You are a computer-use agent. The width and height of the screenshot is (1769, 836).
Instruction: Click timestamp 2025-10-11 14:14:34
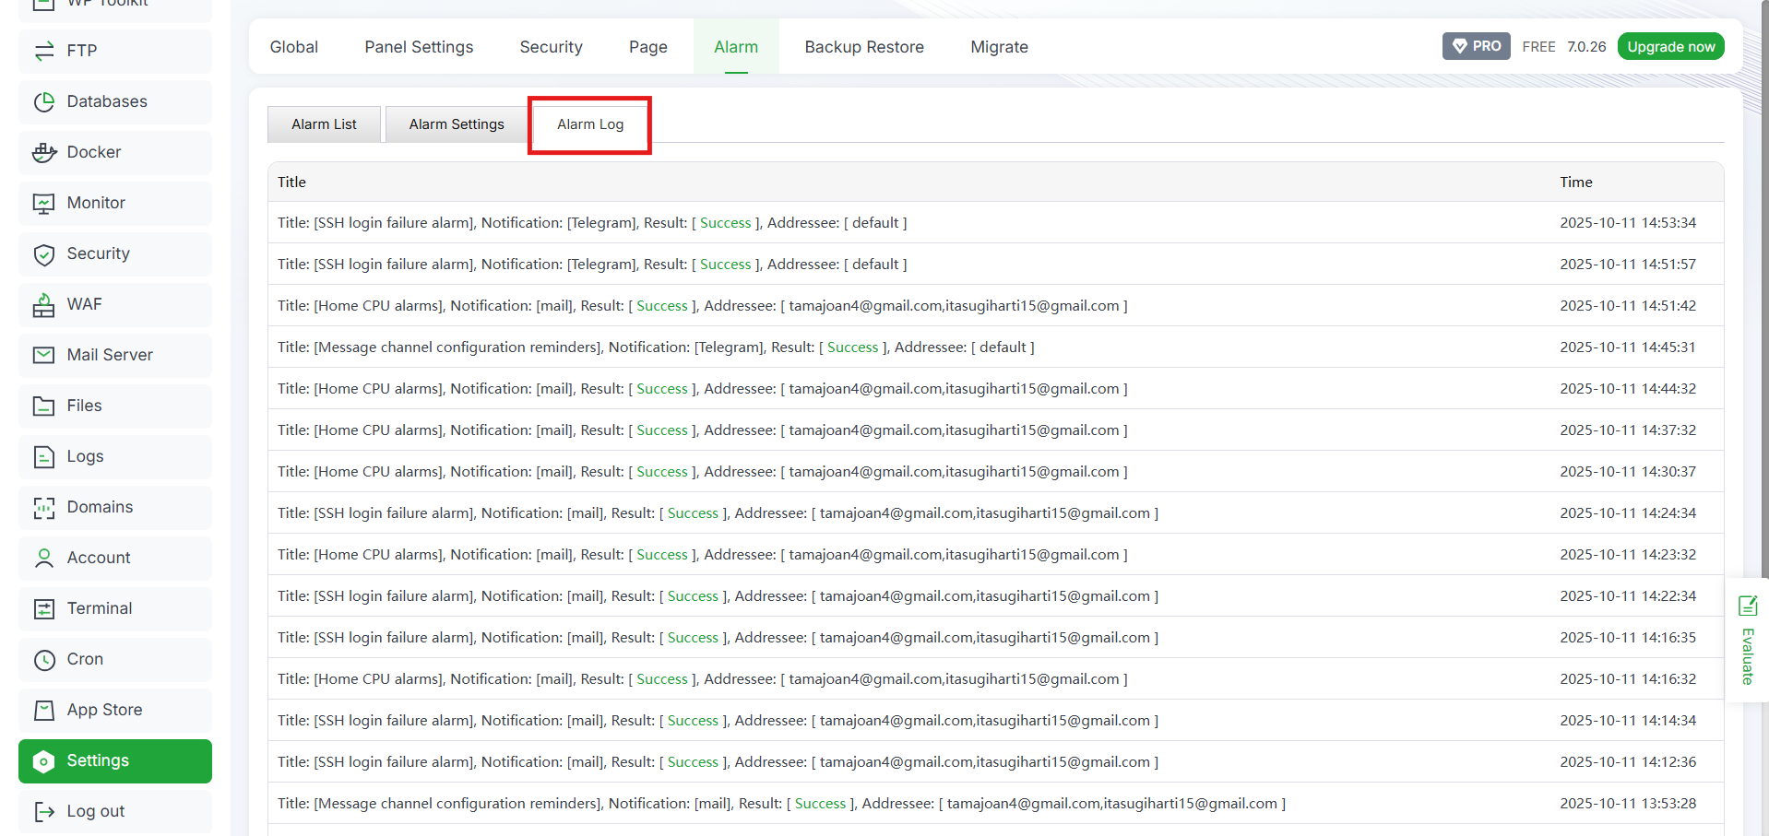tap(1628, 721)
